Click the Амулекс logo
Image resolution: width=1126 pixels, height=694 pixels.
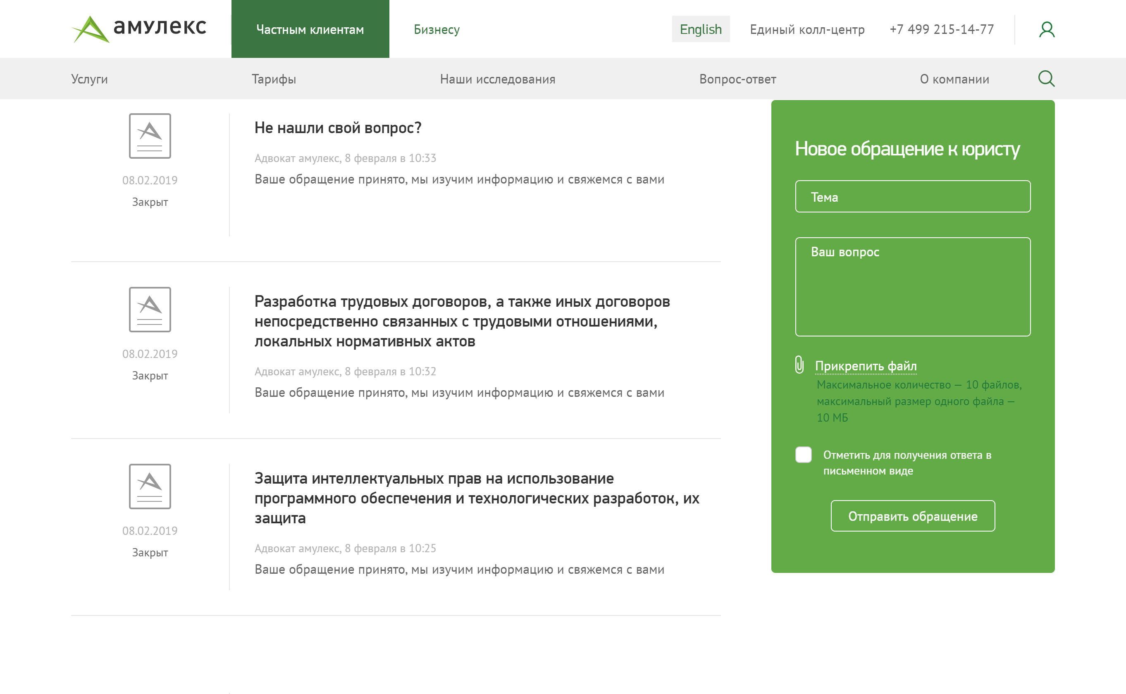point(139,29)
